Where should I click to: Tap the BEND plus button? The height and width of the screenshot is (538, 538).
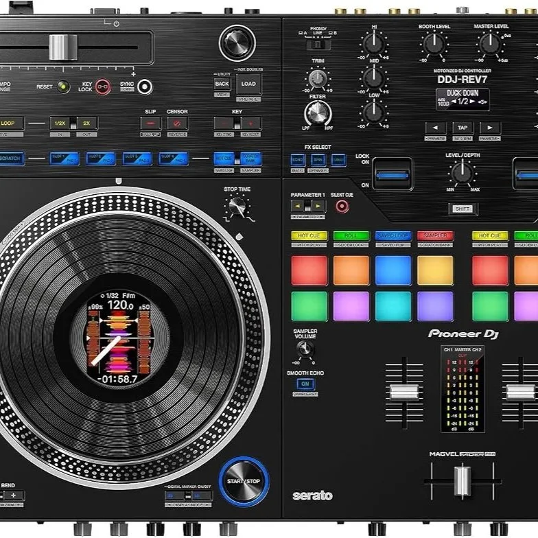click(x=14, y=495)
